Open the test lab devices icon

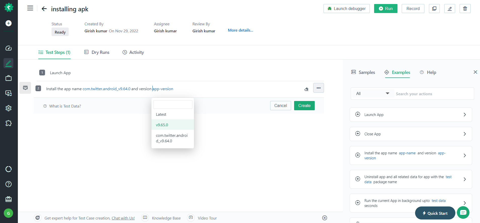[9, 93]
